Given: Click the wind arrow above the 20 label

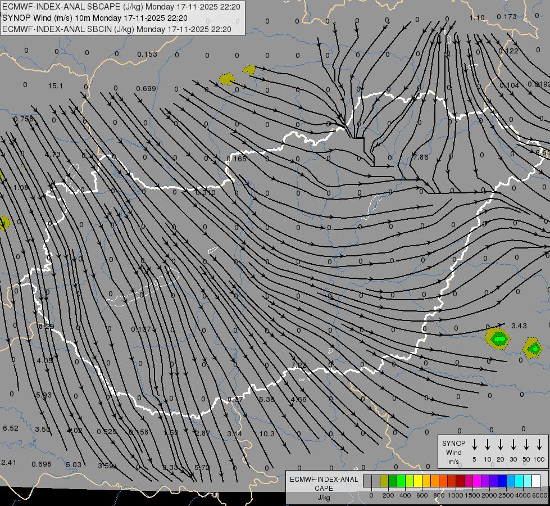Looking at the screenshot, I should [501, 445].
